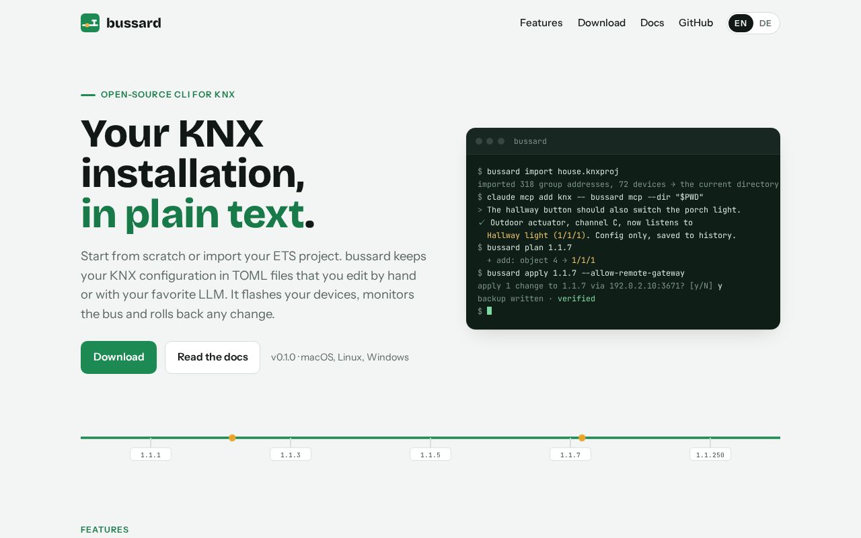Click the first terminal window dot
The image size is (861, 538).
tap(479, 141)
